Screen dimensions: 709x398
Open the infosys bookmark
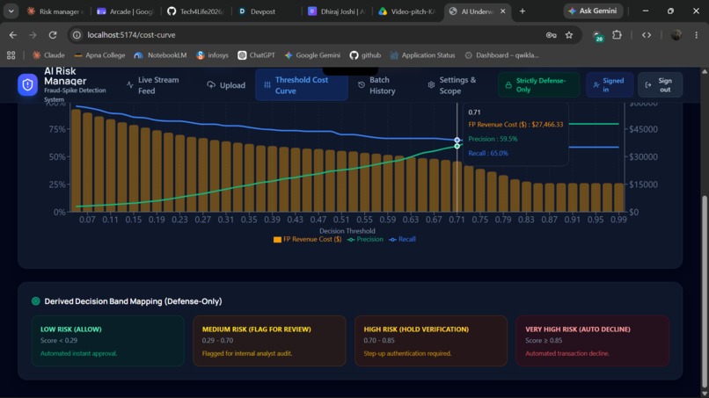pos(213,55)
